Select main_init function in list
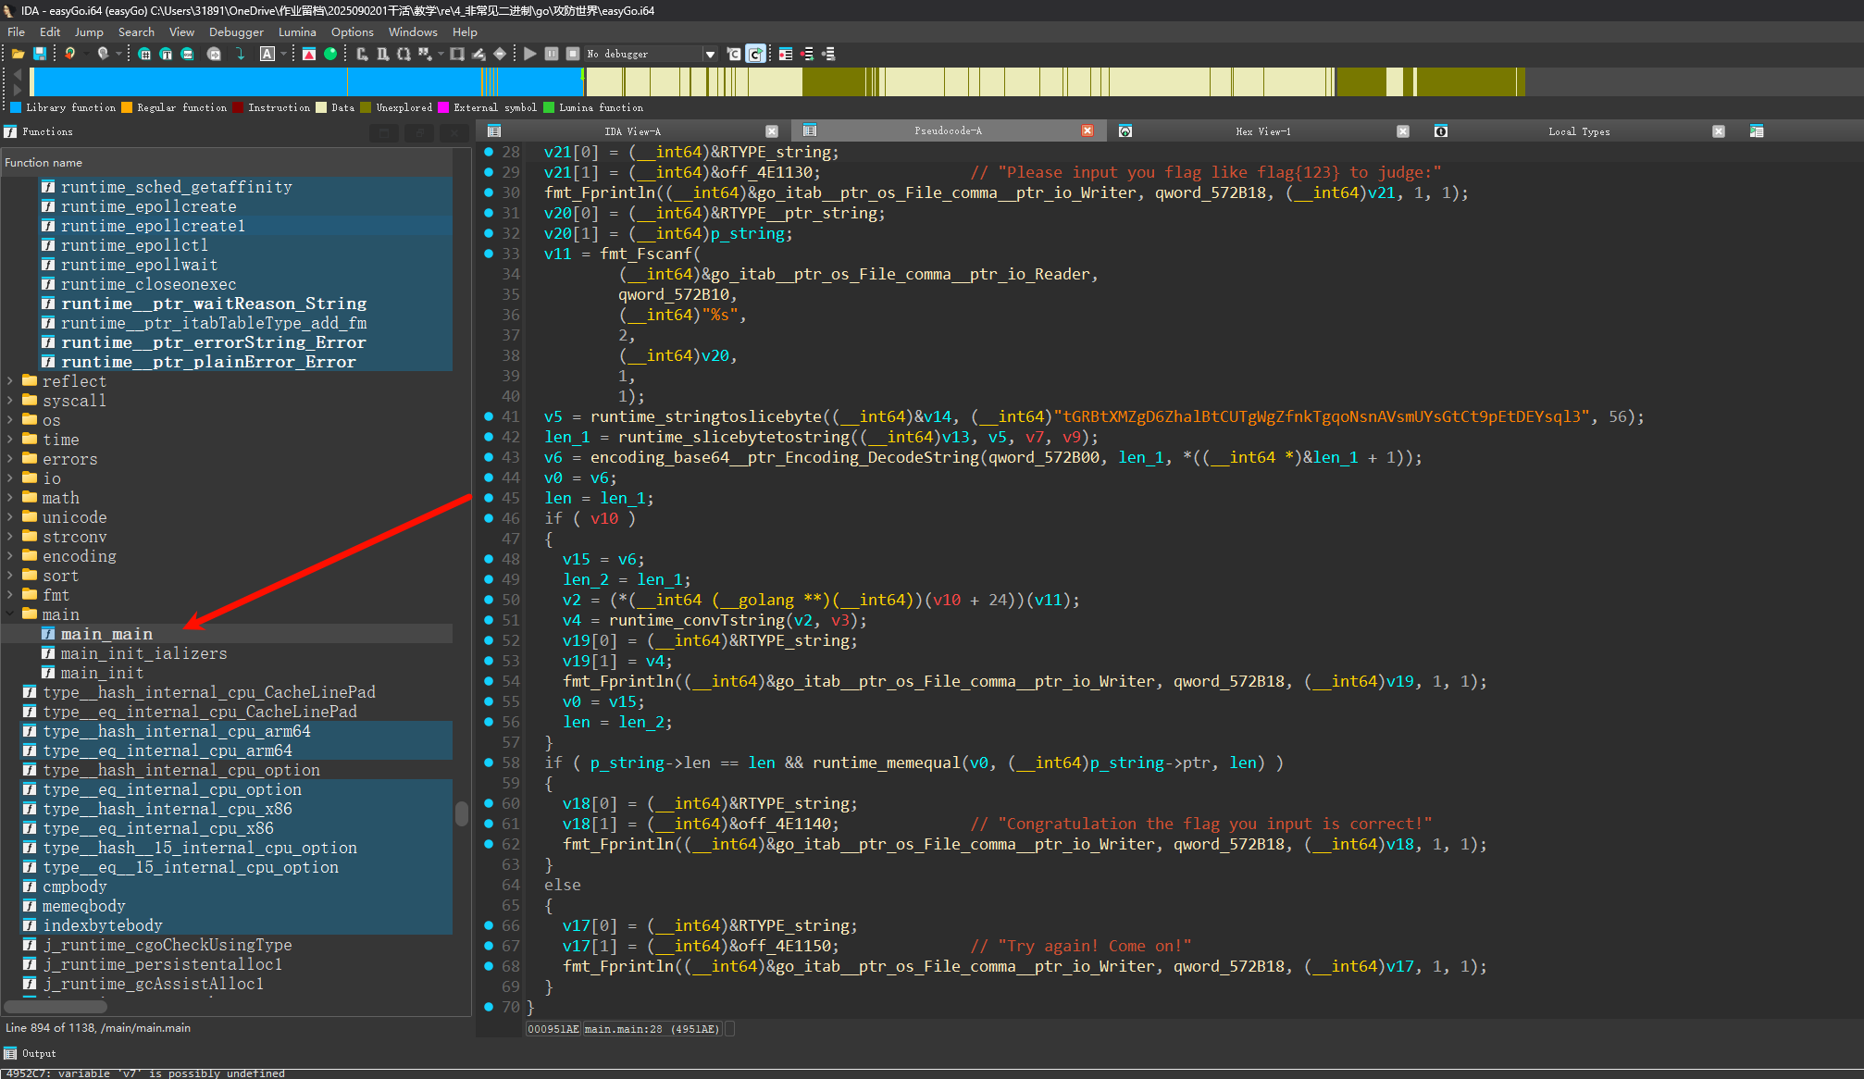This screenshot has width=1864, height=1079. coord(102,673)
